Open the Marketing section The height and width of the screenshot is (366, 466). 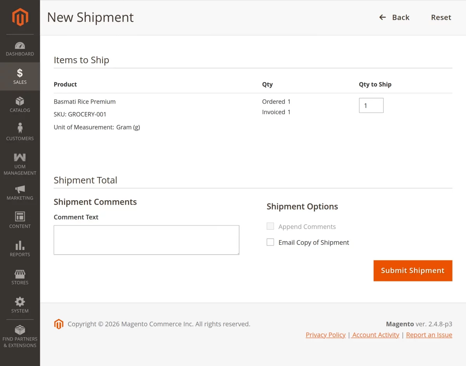click(20, 193)
